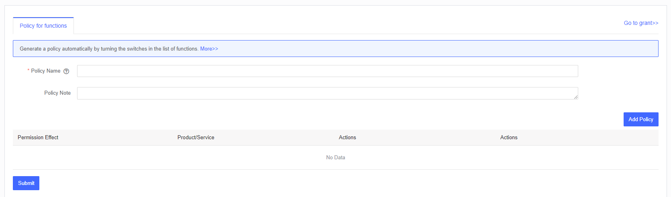
Task: Click the red required asterisk by Policy Name
Action: [x=29, y=71]
